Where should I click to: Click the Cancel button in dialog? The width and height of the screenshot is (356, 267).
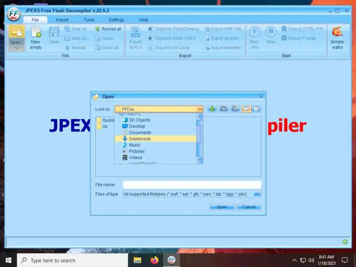pyautogui.click(x=249, y=207)
